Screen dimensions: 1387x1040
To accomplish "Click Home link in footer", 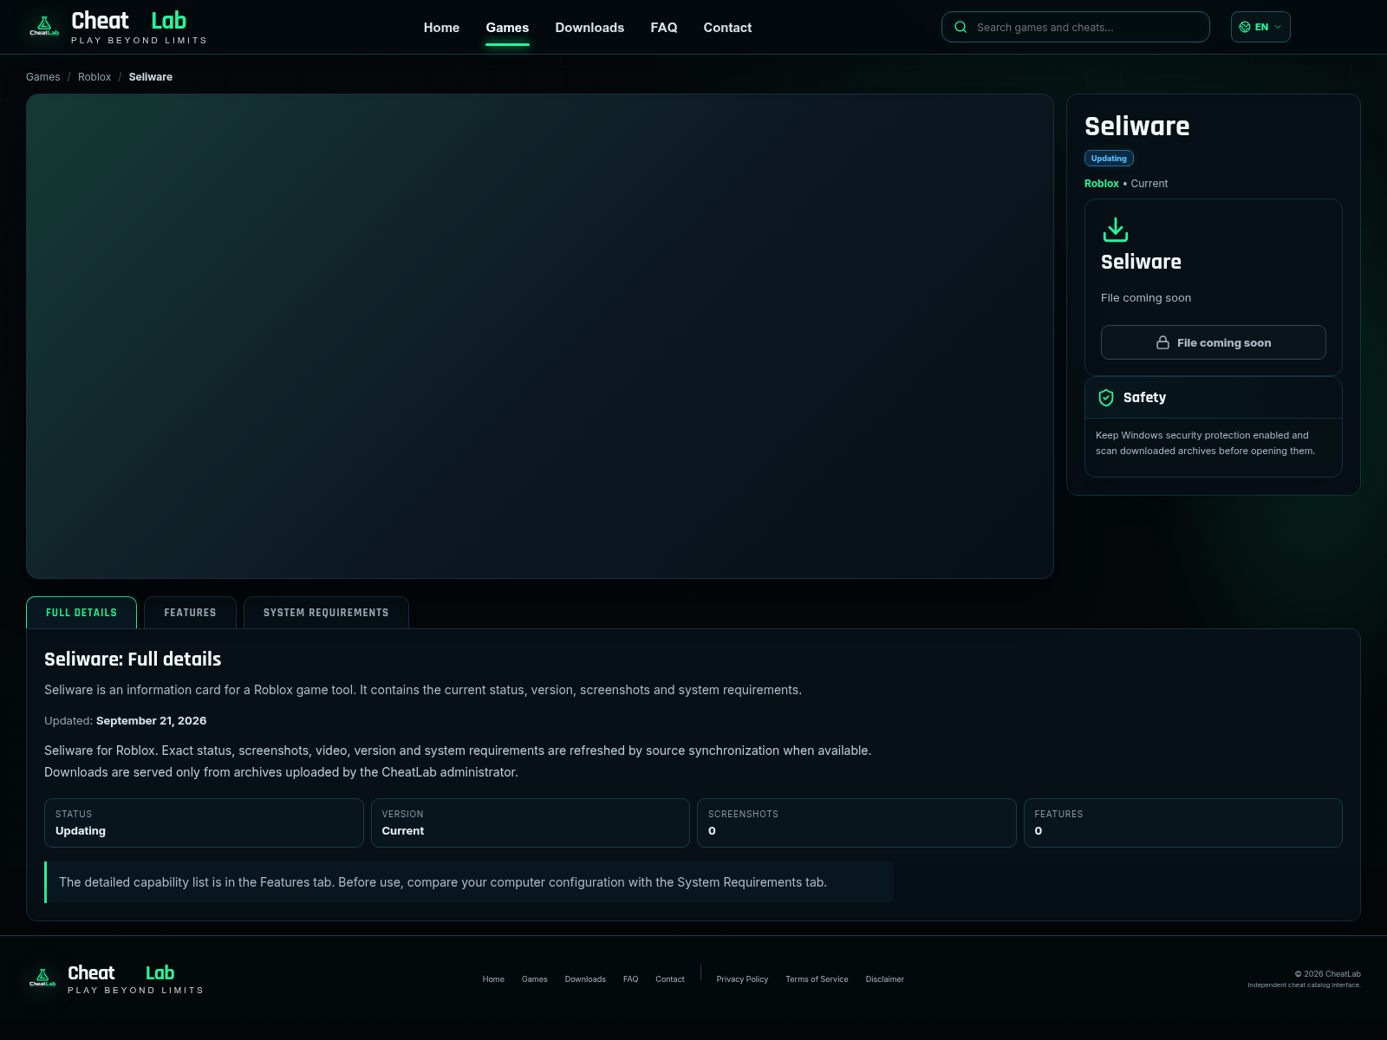I will point(493,979).
